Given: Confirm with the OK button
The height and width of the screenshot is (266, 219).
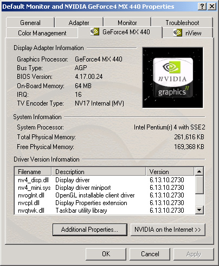Looking at the screenshot, I should tap(106, 254).
